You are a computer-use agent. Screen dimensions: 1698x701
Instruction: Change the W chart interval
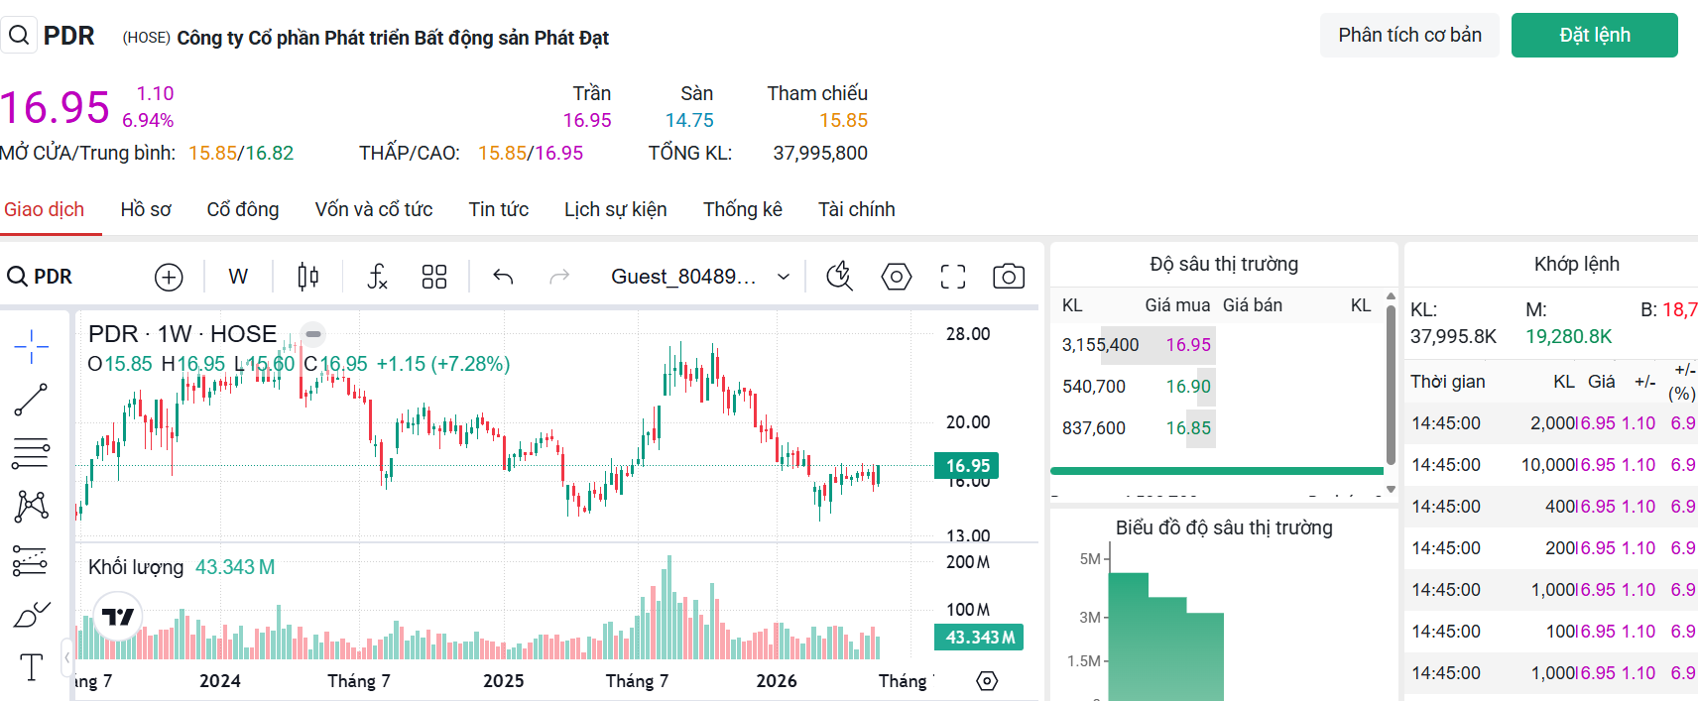click(238, 277)
